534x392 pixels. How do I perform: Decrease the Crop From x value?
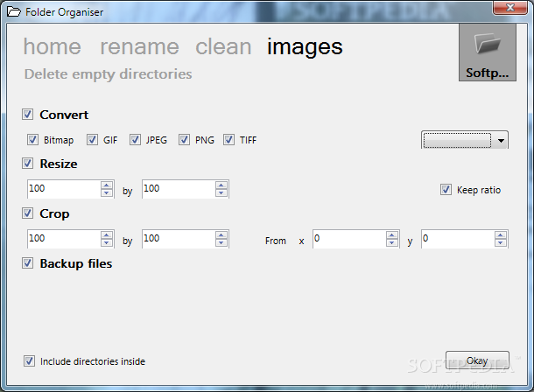coord(392,243)
